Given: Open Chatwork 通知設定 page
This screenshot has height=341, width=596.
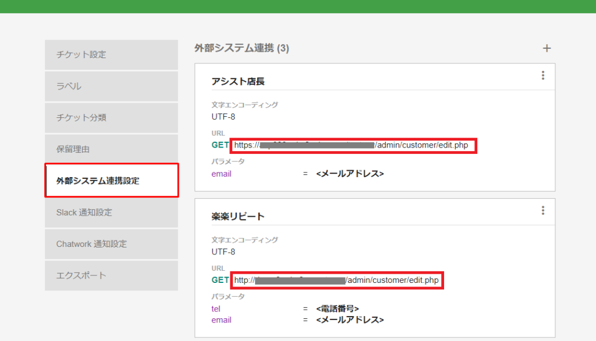Looking at the screenshot, I should pyautogui.click(x=111, y=244).
